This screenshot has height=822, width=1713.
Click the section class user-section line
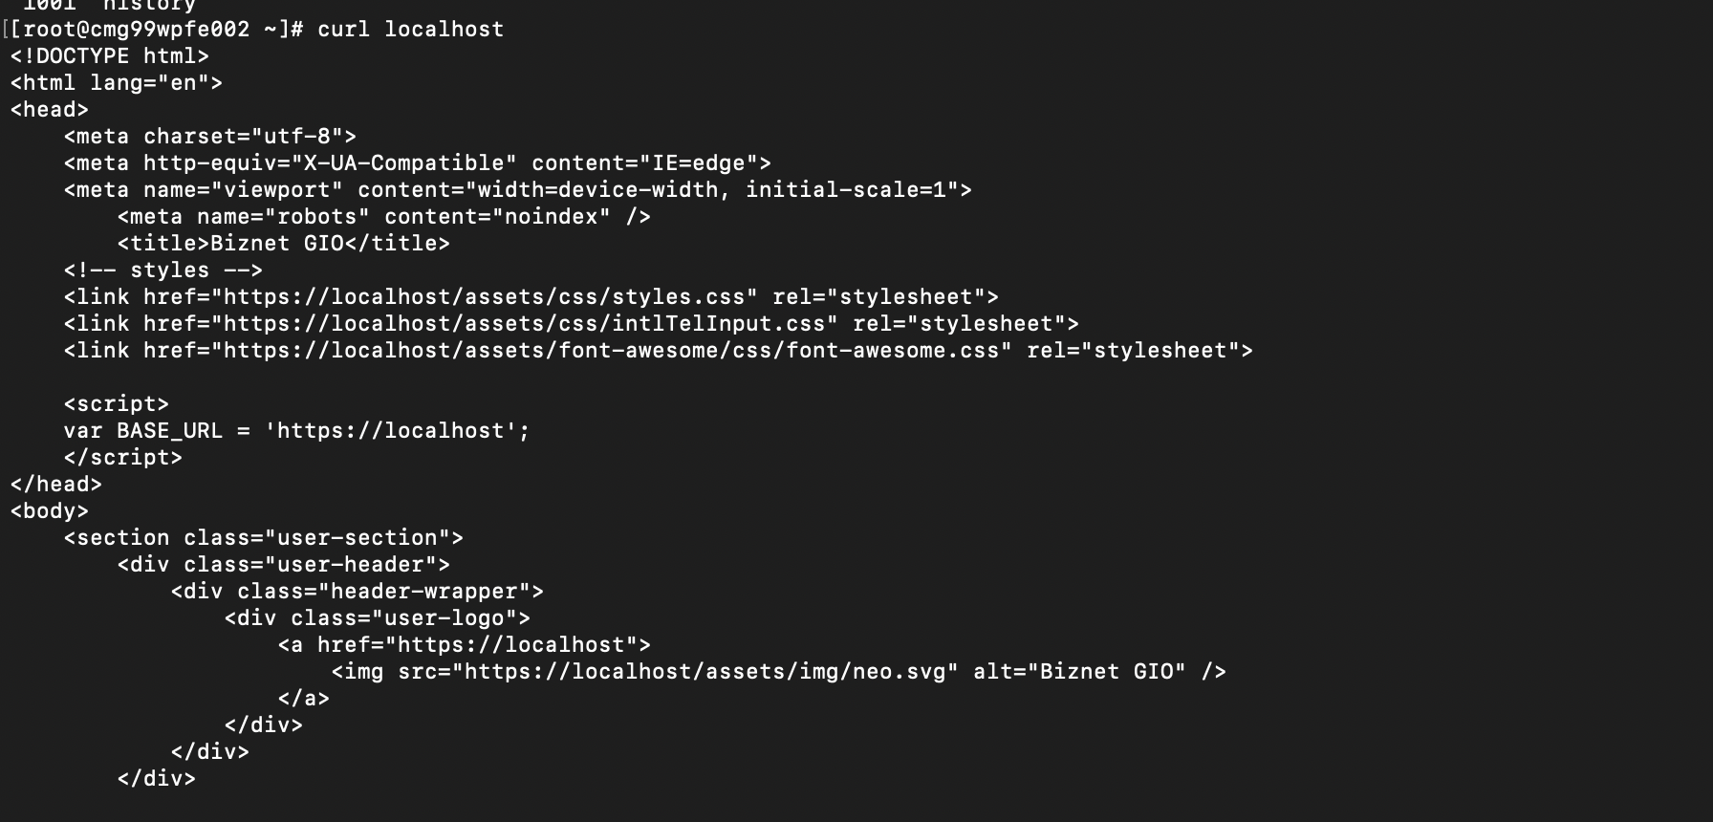tap(263, 538)
